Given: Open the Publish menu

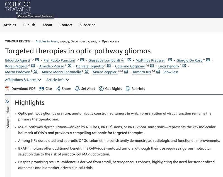Looking at the screenshot, I should (x=29, y=25).
